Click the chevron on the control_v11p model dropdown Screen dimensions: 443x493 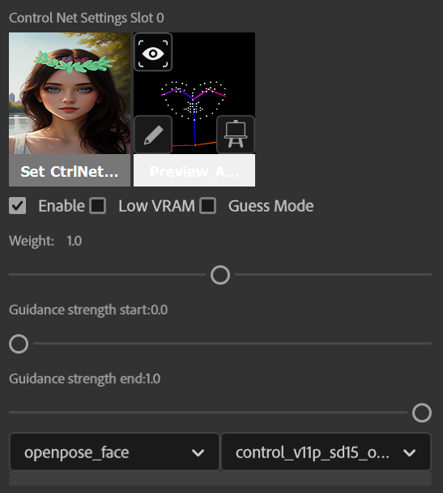point(410,452)
